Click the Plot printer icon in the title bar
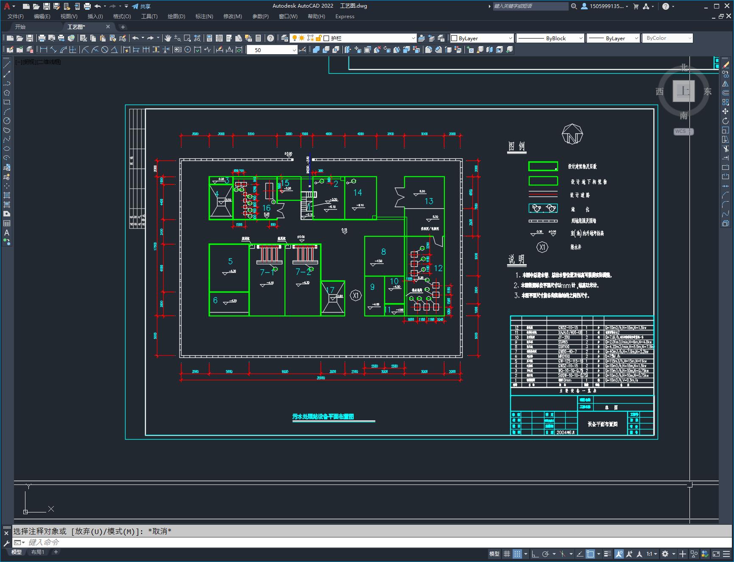 [87, 6]
